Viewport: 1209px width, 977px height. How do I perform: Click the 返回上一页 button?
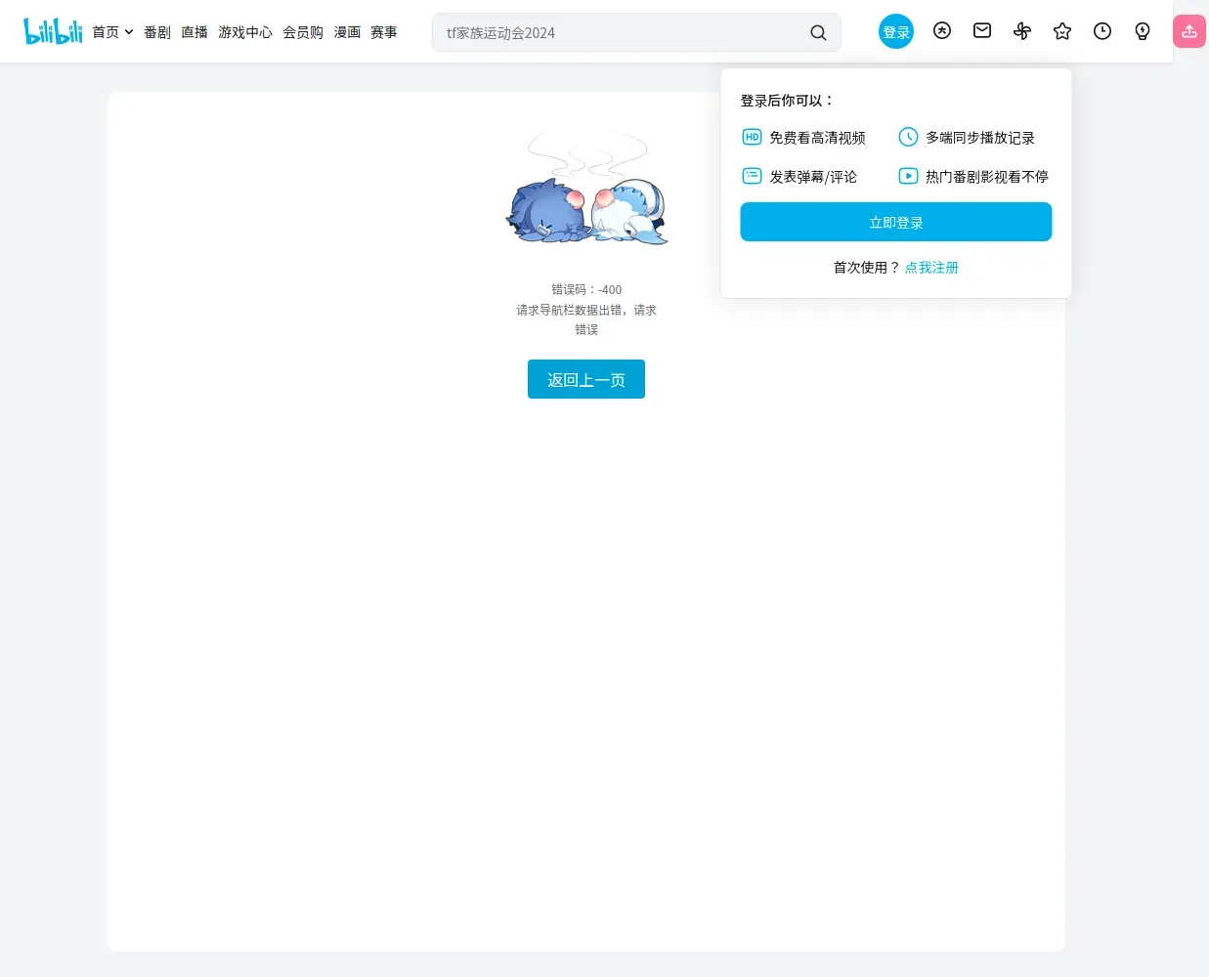point(586,379)
